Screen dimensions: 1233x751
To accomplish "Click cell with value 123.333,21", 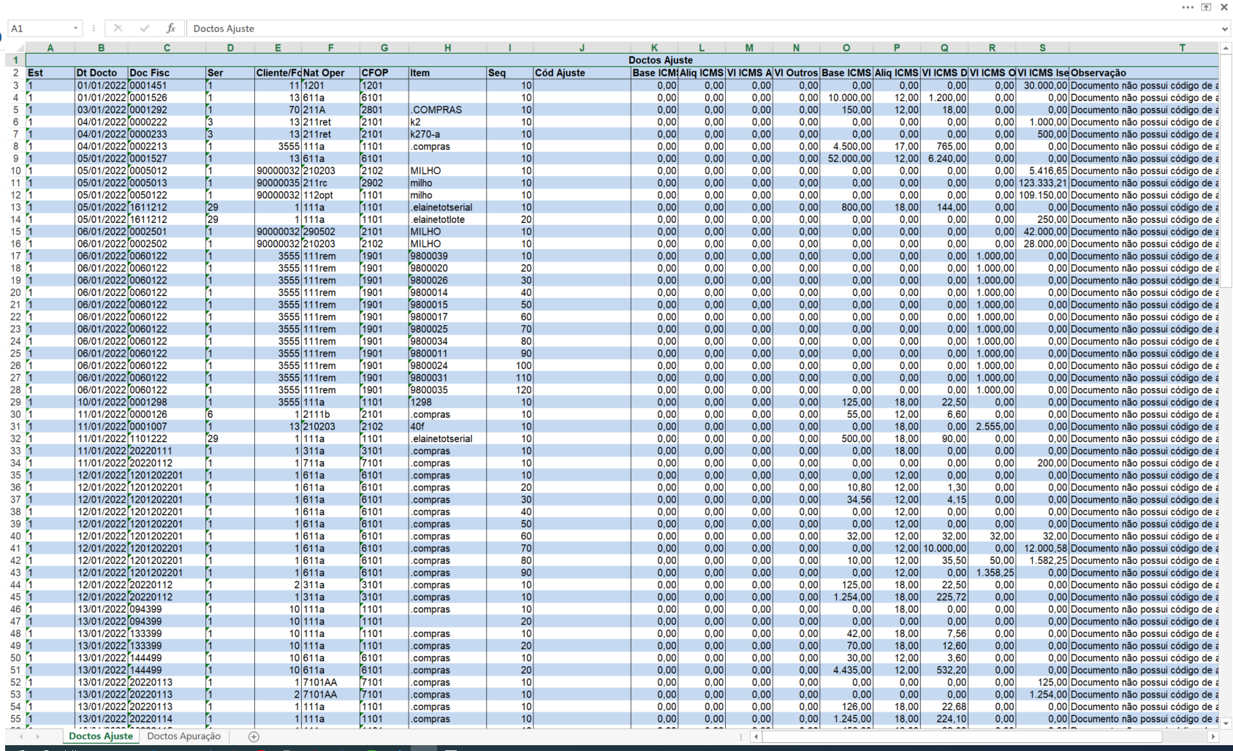I will coord(1042,183).
